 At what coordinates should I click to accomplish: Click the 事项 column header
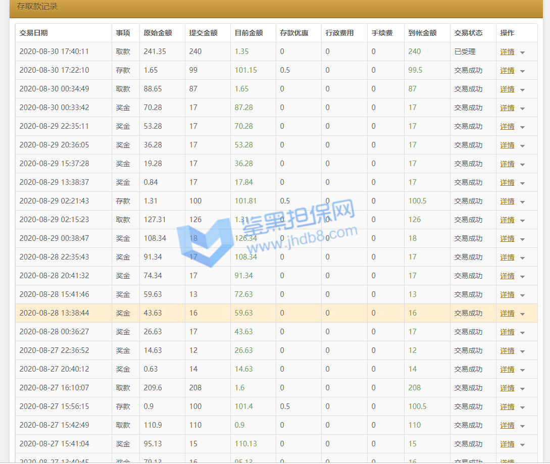click(123, 33)
